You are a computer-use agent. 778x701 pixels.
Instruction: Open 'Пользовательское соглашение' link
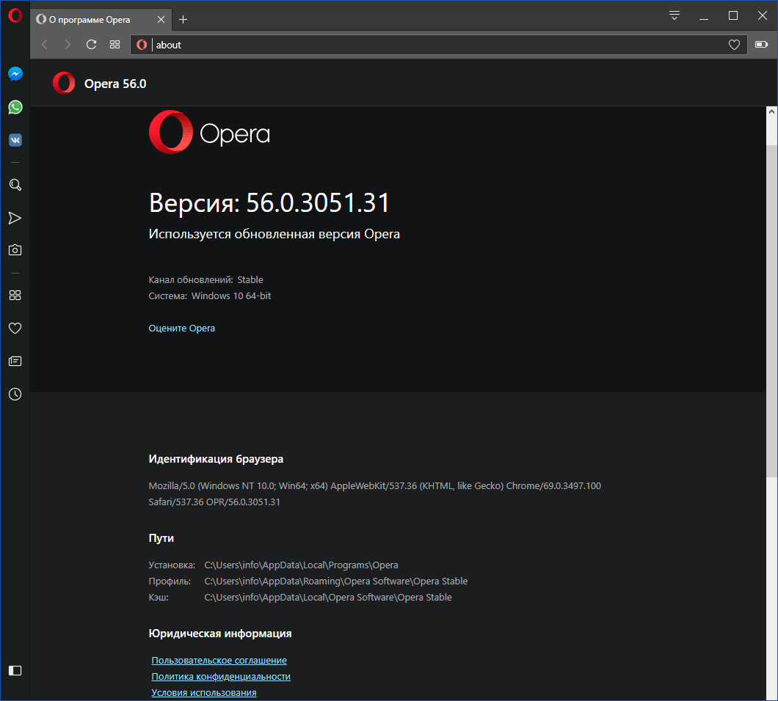point(219,661)
